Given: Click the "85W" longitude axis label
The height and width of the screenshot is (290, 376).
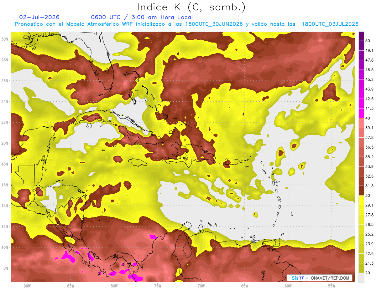Looking at the screenshot, I should (x=70, y=286).
